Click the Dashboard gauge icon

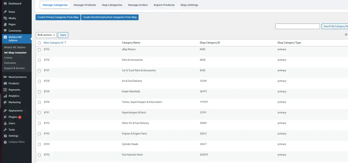click(5, 4)
